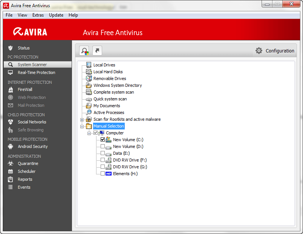This screenshot has height=234, width=303.
Task: Click the FireWall flame icon
Action: 11,89
